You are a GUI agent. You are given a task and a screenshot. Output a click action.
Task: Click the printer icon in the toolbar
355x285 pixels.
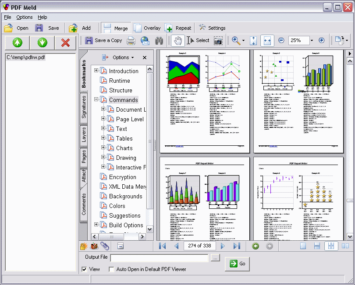tap(131, 40)
